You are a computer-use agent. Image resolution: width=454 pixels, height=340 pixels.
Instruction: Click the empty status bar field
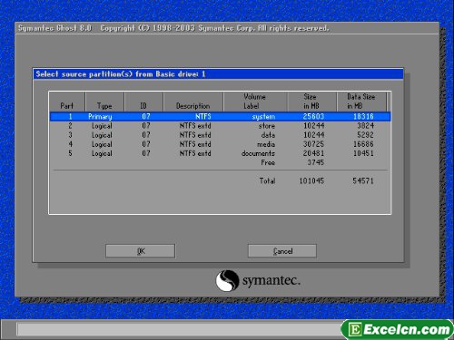click(180, 329)
